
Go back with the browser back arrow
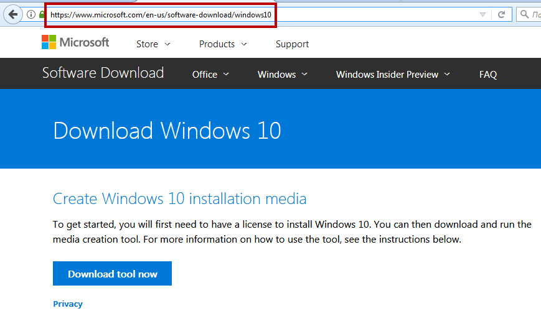pyautogui.click(x=13, y=14)
